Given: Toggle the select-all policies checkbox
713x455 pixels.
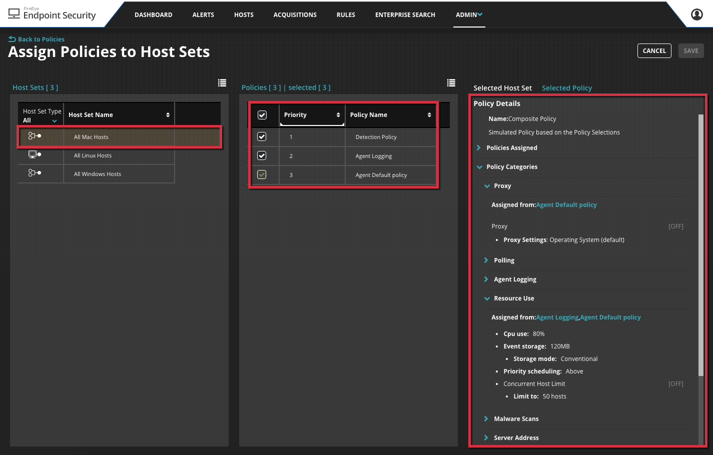Looking at the screenshot, I should (x=262, y=115).
